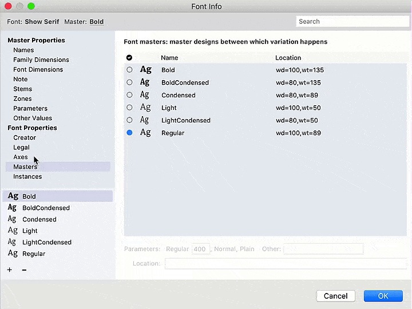
Task: Select the Regular master radio button
Action: click(130, 133)
